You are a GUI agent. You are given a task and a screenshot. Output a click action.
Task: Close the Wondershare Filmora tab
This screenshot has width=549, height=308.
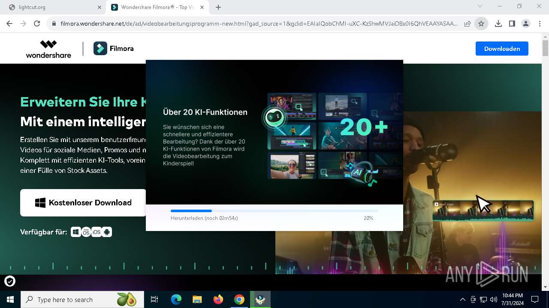point(202,7)
